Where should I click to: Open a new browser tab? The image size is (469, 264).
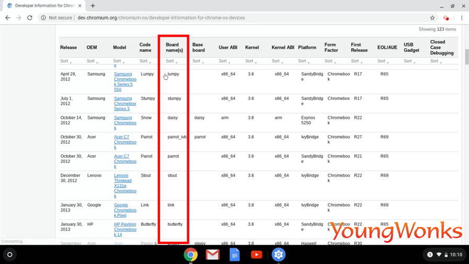[x=93, y=6]
